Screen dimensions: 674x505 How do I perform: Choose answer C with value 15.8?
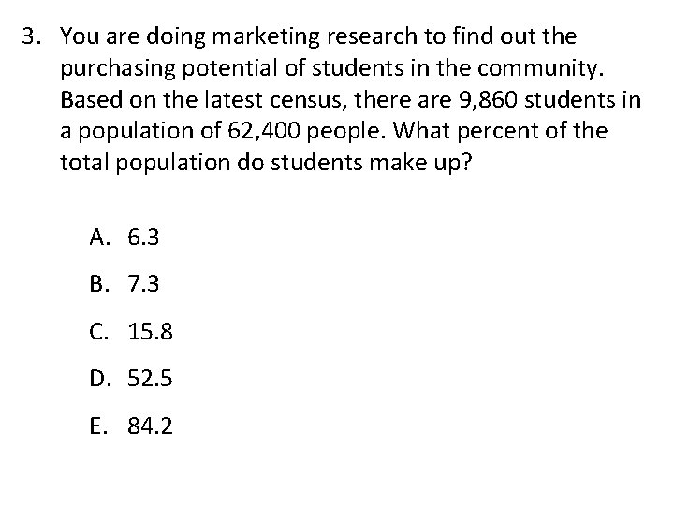pos(131,331)
